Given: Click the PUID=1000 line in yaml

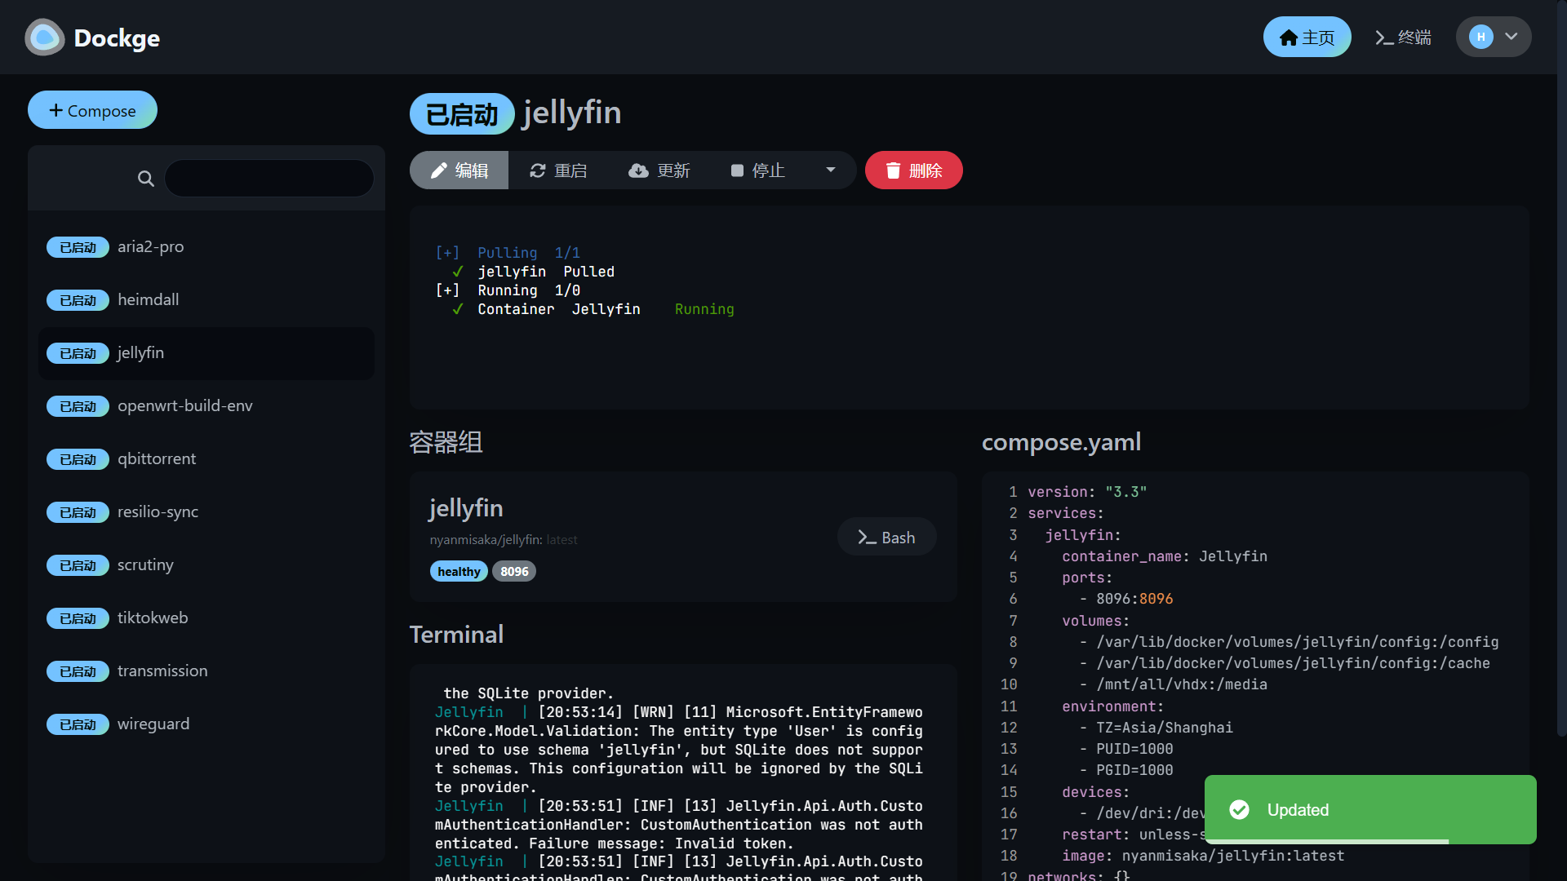Looking at the screenshot, I should (1126, 749).
